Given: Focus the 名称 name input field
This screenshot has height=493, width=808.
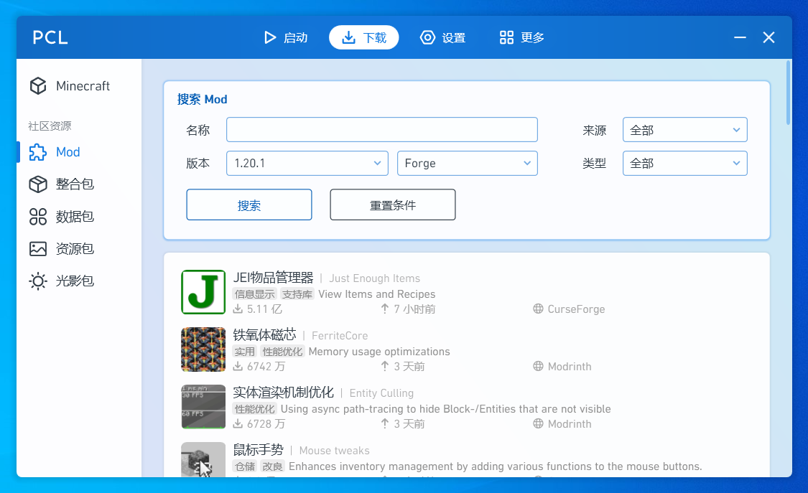Looking at the screenshot, I should [381, 131].
